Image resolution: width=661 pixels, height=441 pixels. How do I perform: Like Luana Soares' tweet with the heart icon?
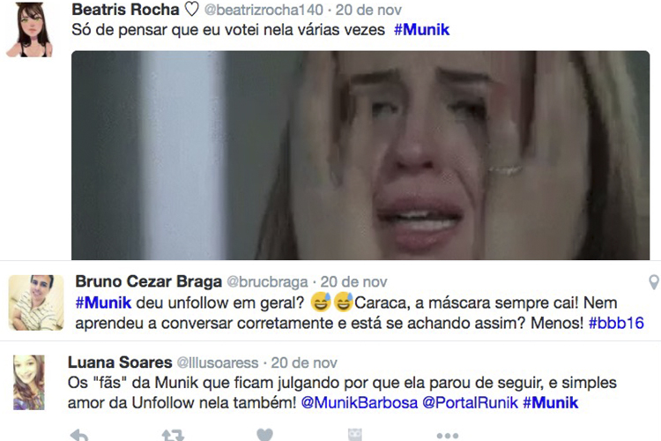264,435
